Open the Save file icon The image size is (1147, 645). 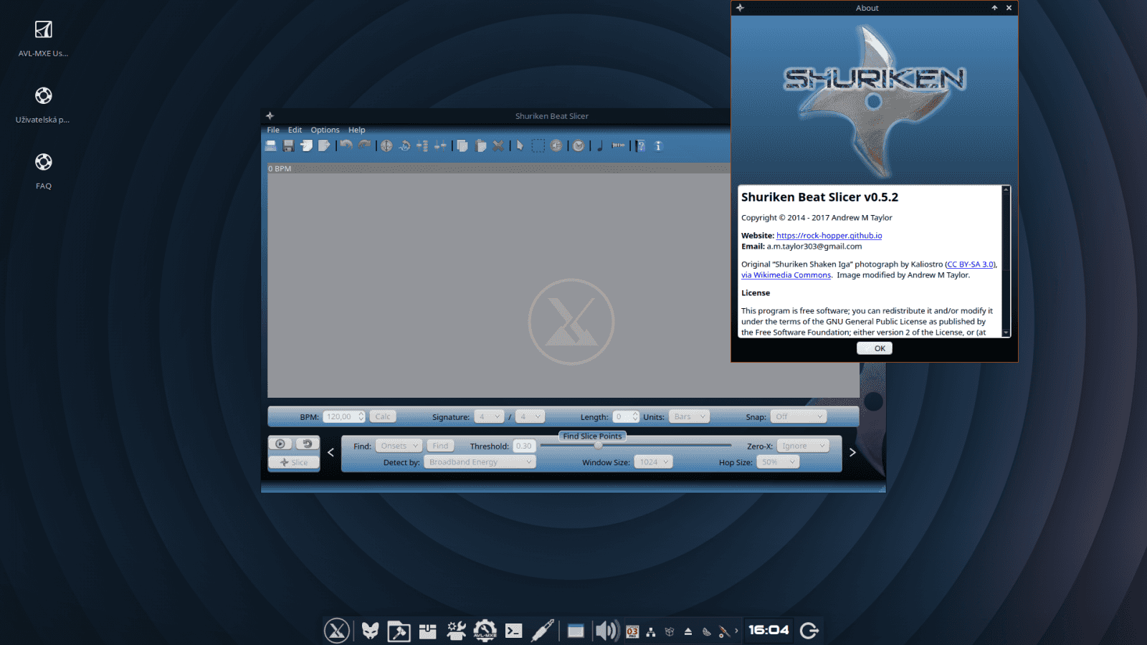click(x=288, y=146)
